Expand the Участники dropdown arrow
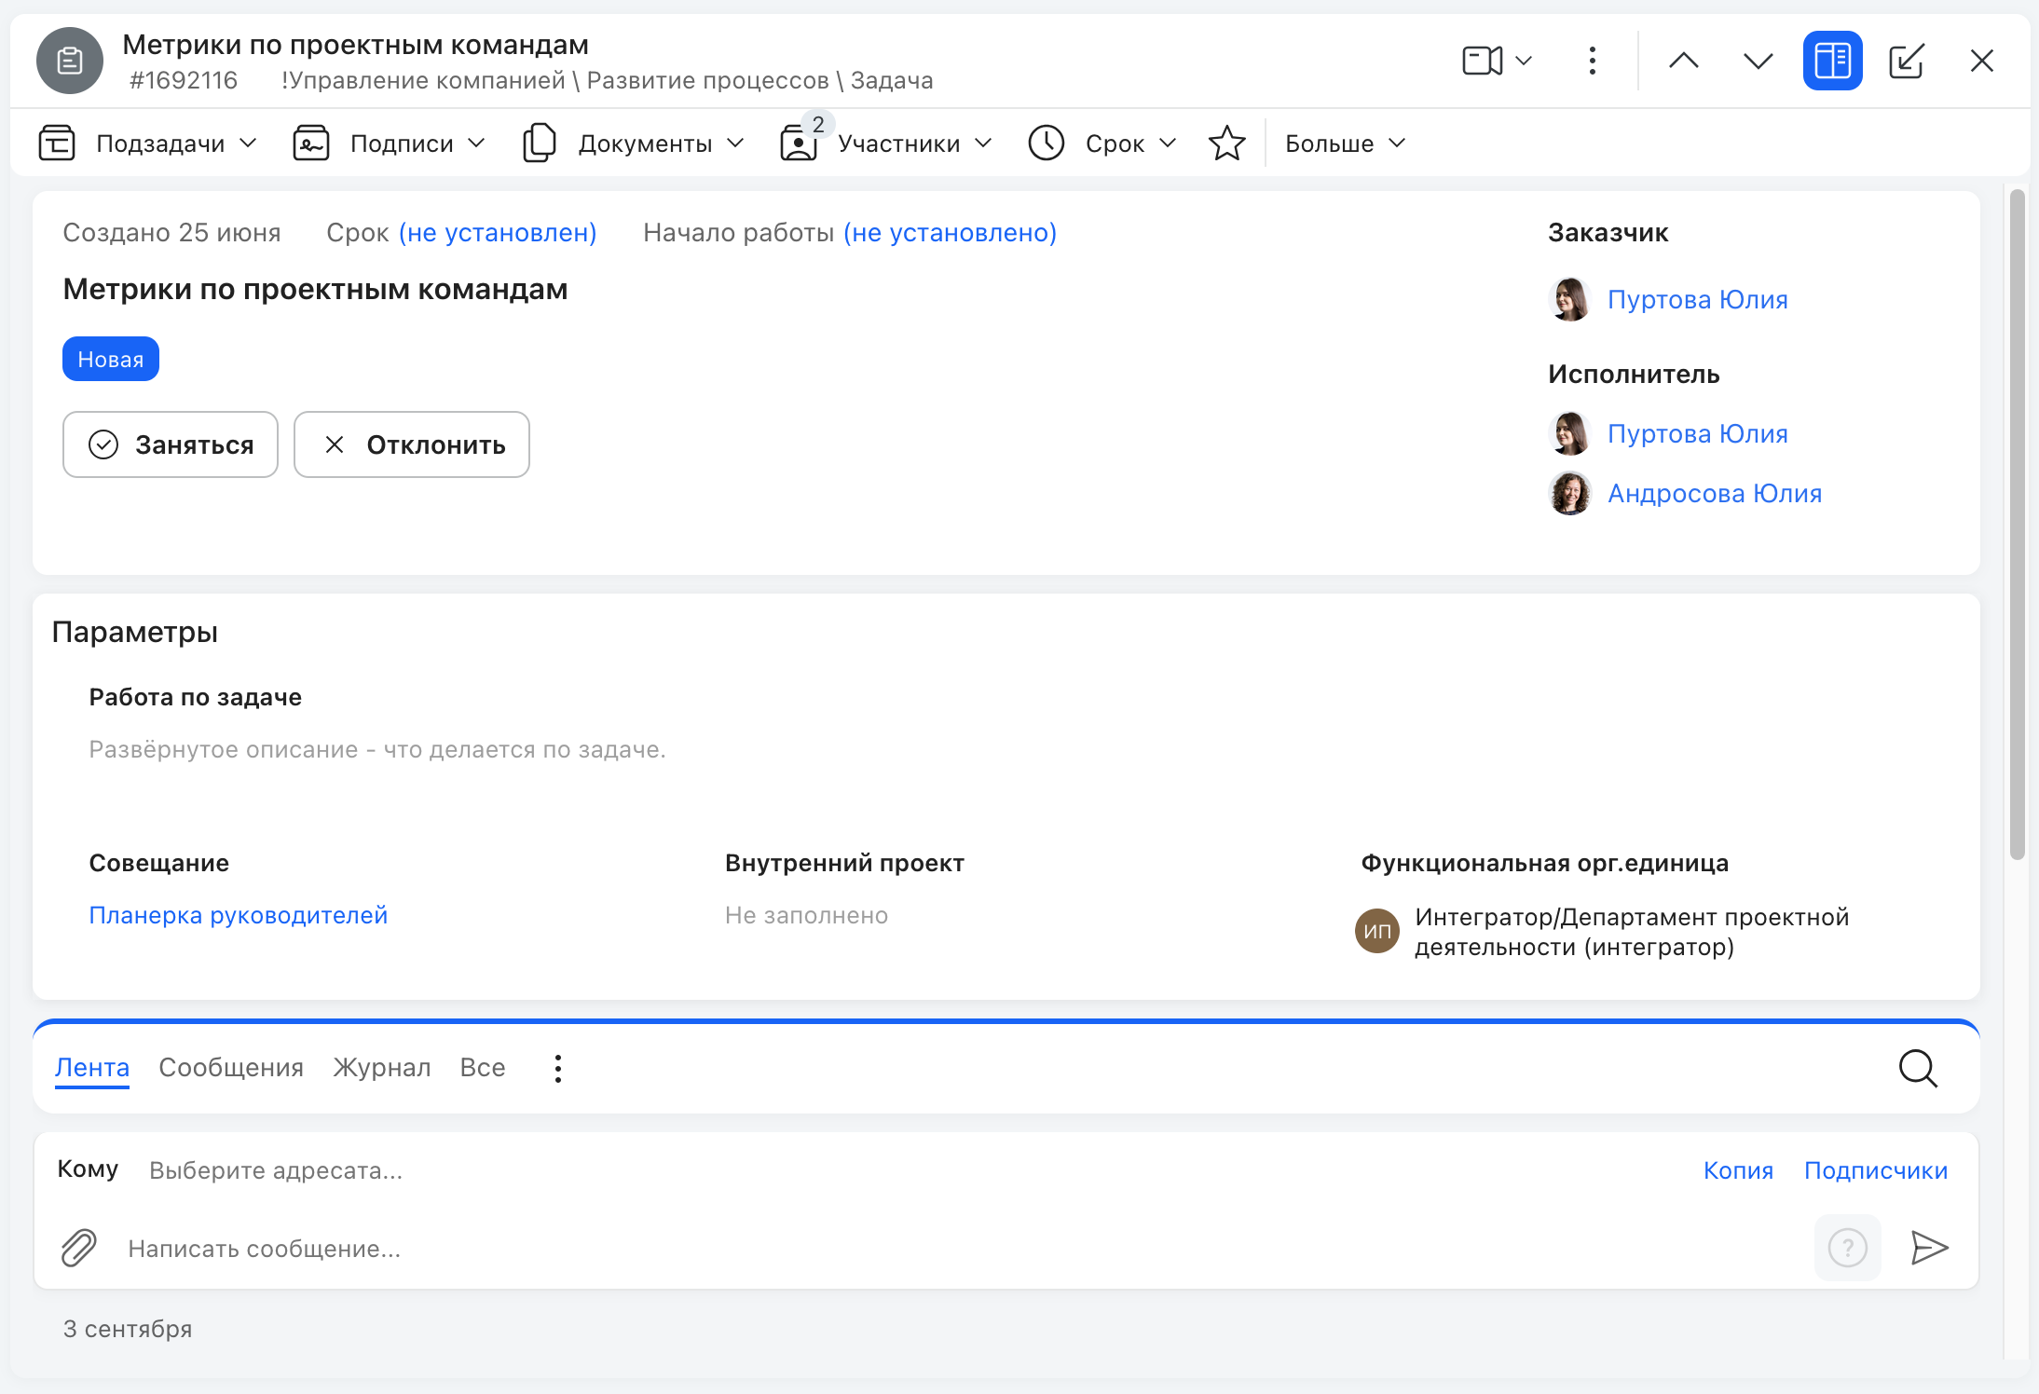The image size is (2039, 1394). tap(983, 143)
